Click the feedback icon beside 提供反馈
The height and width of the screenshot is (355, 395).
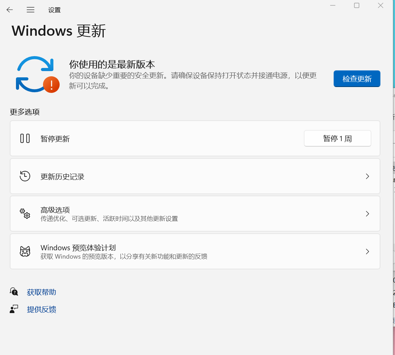tap(14, 309)
